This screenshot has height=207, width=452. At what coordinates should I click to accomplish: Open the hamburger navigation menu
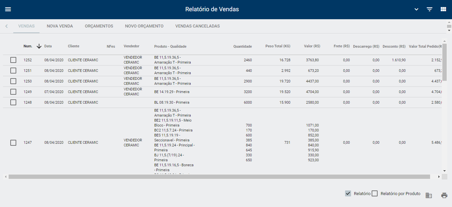tap(8, 9)
